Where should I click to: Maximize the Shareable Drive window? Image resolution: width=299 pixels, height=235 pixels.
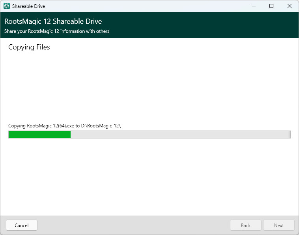[x=271, y=6]
